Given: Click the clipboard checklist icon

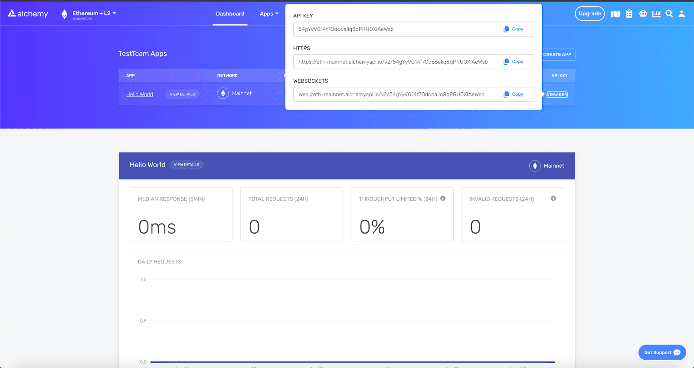Looking at the screenshot, I should [x=629, y=14].
